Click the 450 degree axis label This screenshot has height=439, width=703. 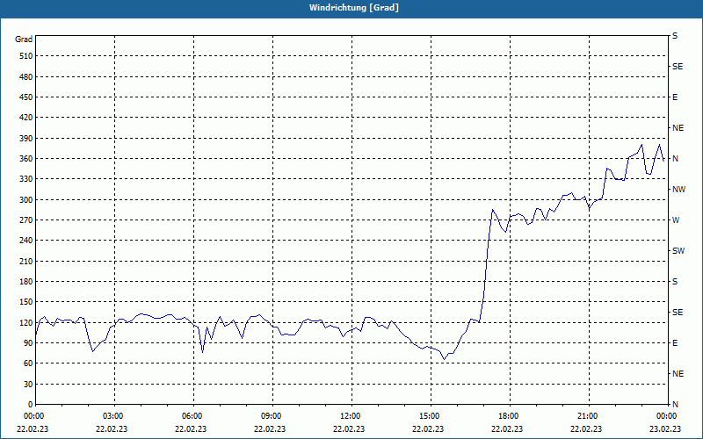[26, 97]
